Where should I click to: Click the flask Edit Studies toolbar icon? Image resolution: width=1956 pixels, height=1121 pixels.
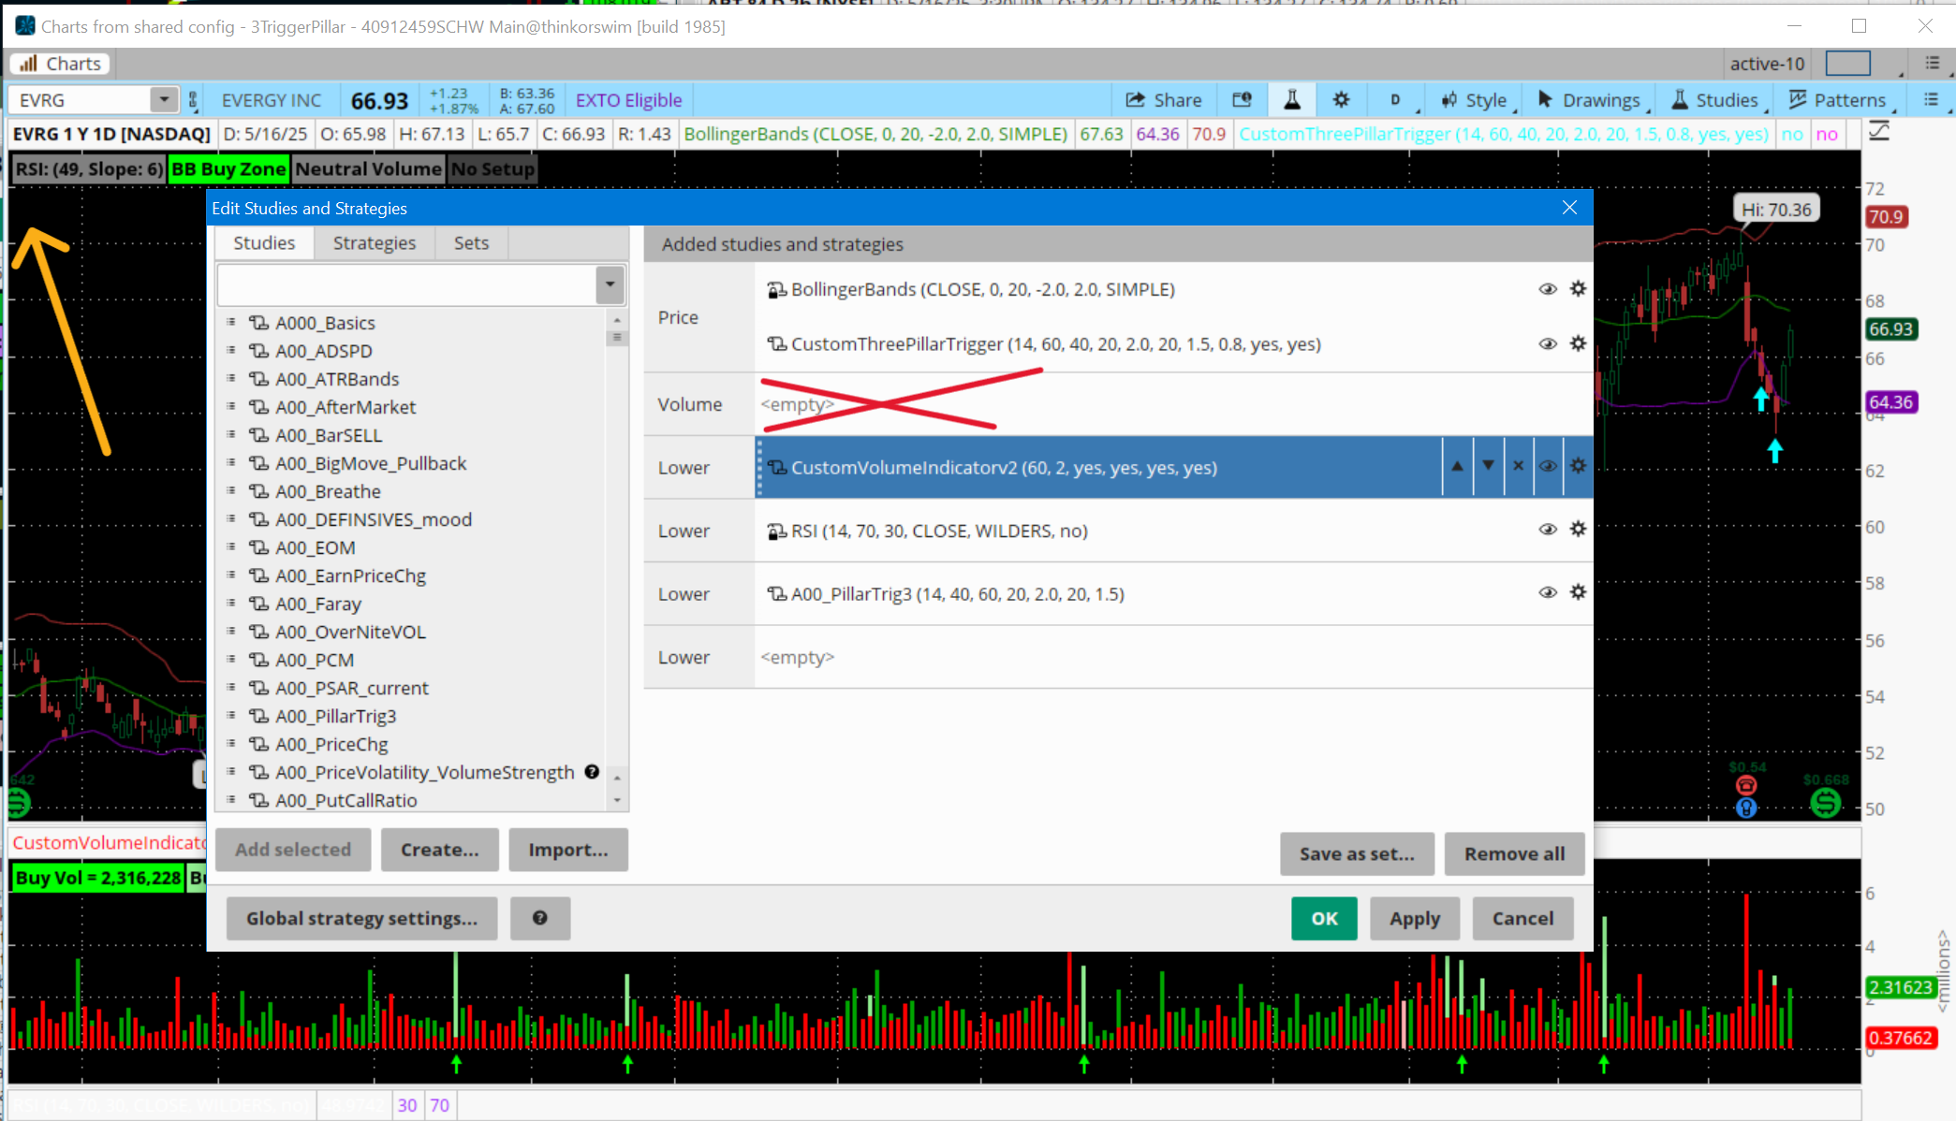pos(1292,100)
